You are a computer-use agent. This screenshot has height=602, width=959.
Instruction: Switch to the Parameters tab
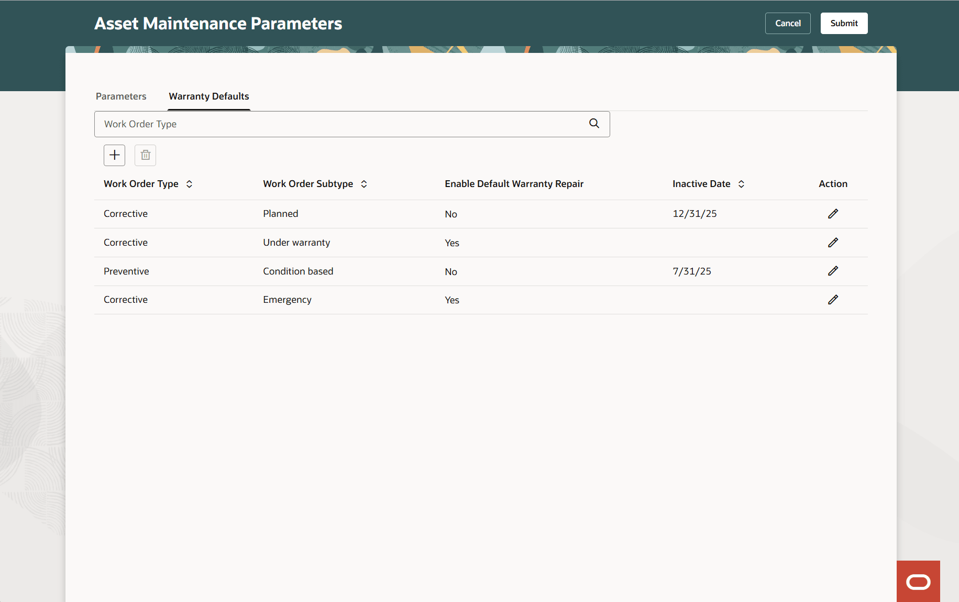(121, 96)
